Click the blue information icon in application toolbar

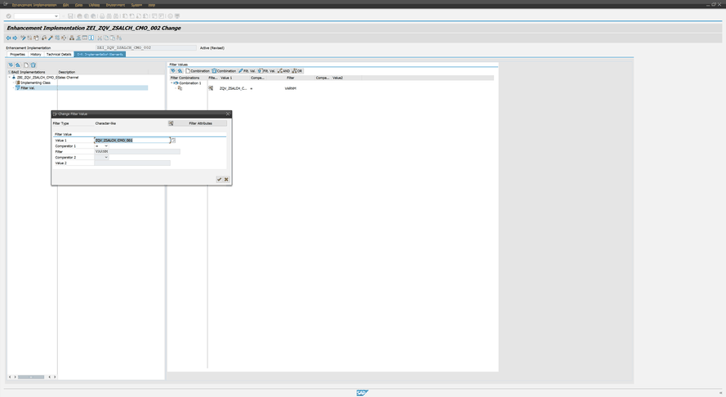pos(91,38)
